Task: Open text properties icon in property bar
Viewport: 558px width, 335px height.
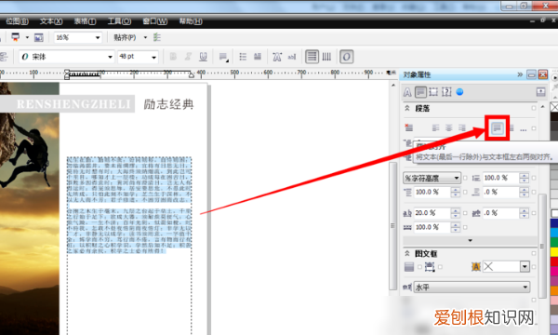Action: click(x=277, y=57)
